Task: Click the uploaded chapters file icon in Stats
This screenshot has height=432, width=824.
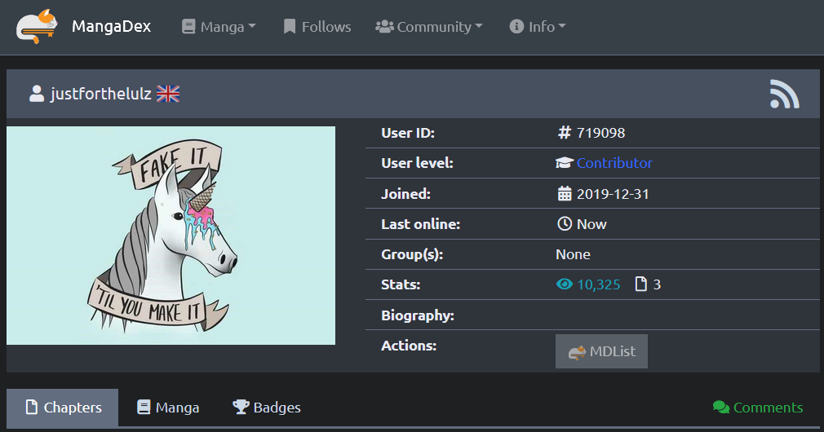Action: click(x=640, y=284)
